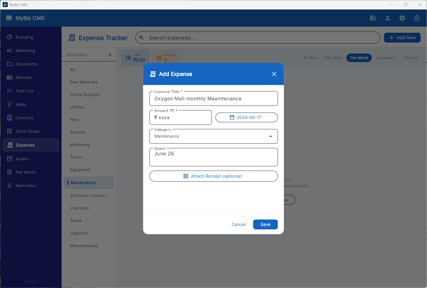Click the Reminders bell icon
The height and width of the screenshot is (288, 427).
pos(9,186)
